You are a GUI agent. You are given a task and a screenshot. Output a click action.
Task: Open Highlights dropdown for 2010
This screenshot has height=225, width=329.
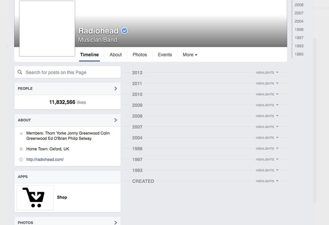click(x=267, y=94)
